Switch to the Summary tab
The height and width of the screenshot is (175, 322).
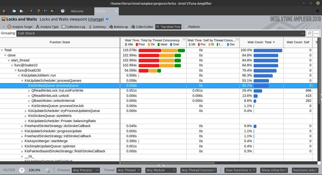coord(97,27)
